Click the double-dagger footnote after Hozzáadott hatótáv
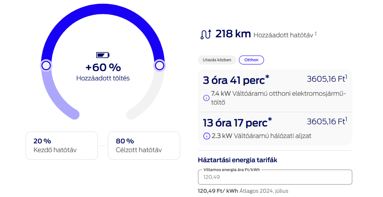383x197 pixels. [316, 33]
